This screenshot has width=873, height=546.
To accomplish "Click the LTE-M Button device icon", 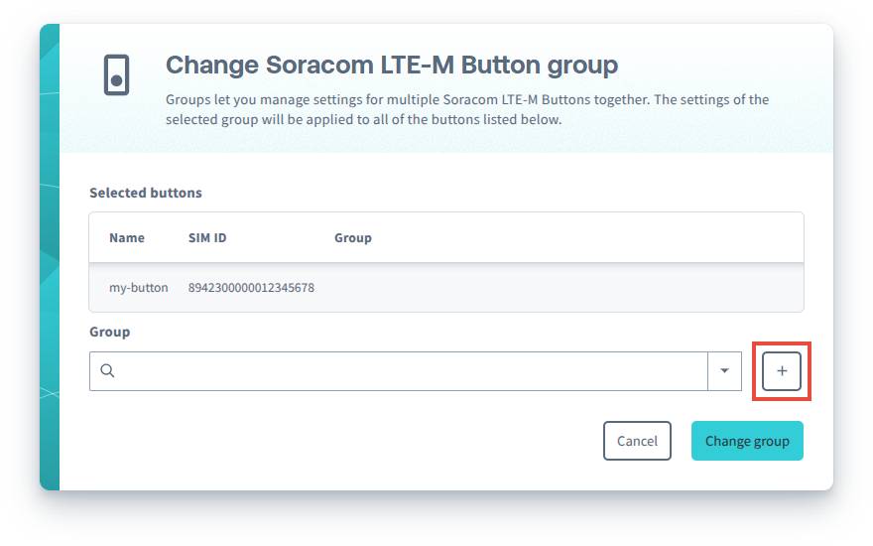I will pyautogui.click(x=117, y=74).
